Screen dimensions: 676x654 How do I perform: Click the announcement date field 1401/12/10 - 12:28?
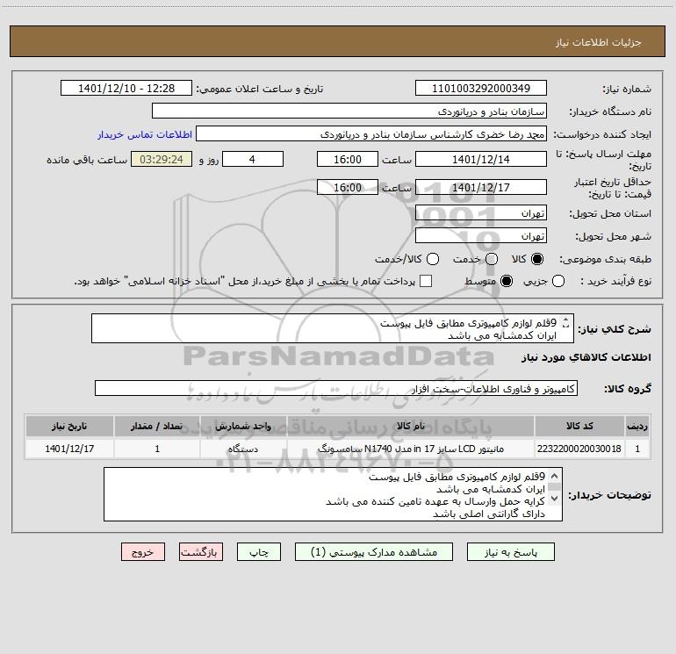tap(126, 88)
